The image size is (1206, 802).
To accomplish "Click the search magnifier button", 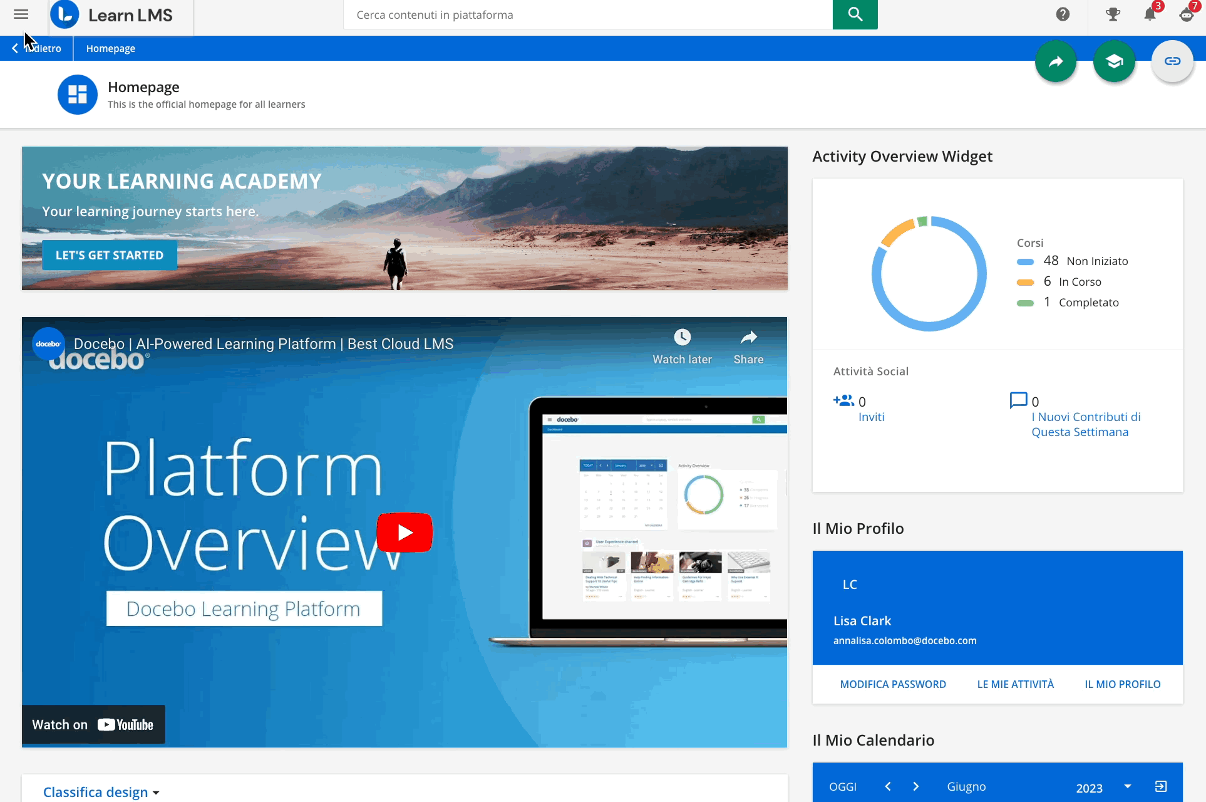I will pos(855,14).
